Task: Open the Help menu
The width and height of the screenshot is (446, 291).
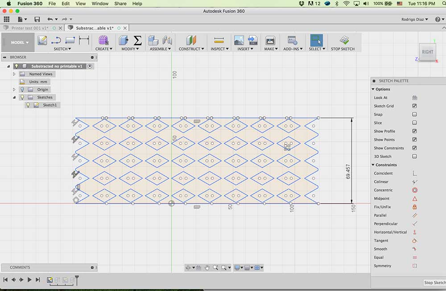Action: pos(137,4)
